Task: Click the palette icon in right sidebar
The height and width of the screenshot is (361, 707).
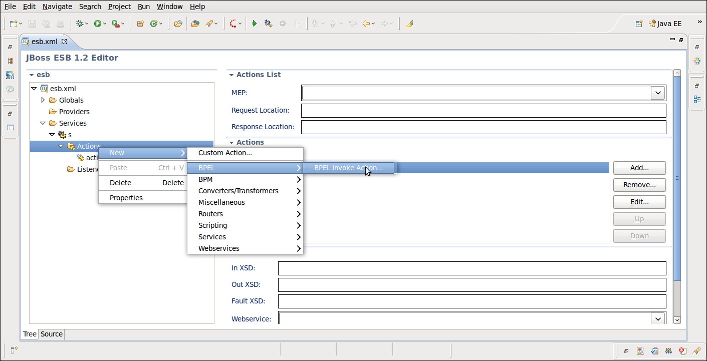Action: (697, 61)
